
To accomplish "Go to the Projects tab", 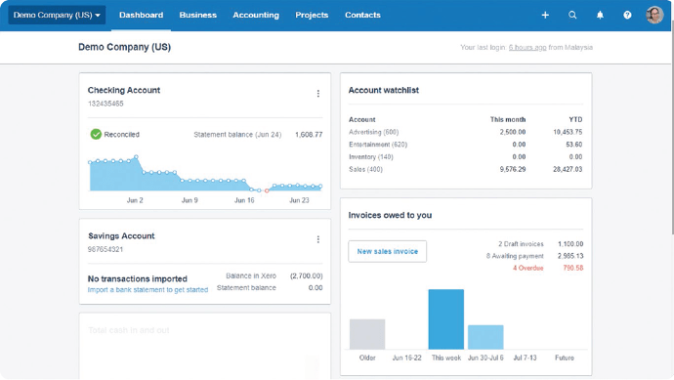I will 312,15.
